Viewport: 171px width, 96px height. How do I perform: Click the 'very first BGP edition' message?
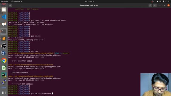click(x=22, y=84)
